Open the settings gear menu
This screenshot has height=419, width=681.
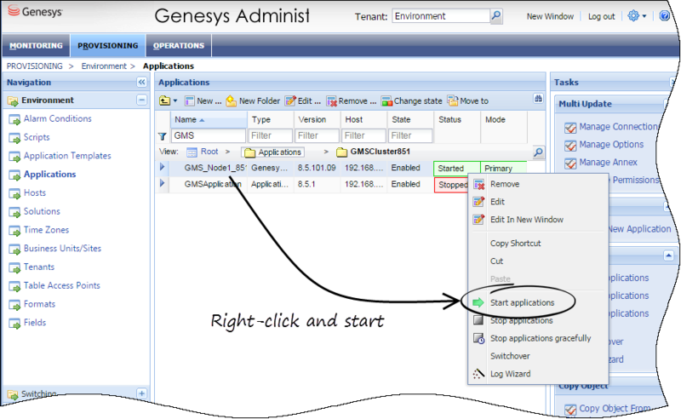click(637, 16)
